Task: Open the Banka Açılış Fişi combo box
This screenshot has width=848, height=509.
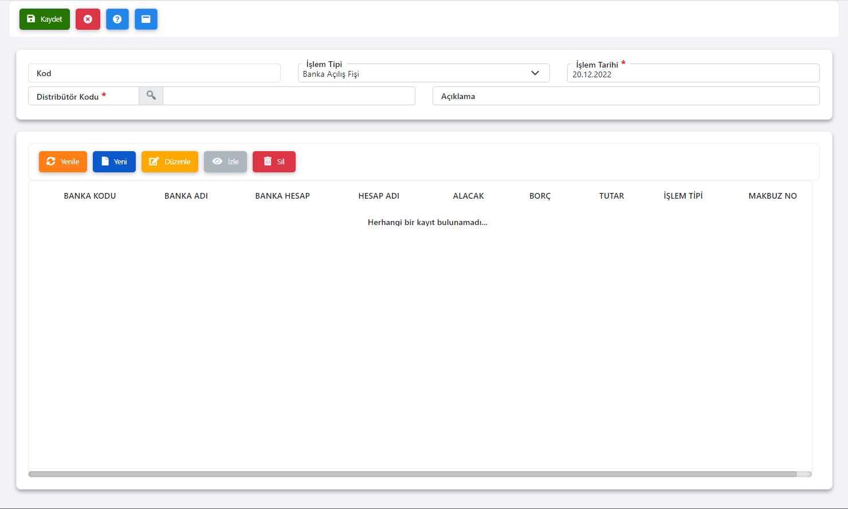Action: 413,74
